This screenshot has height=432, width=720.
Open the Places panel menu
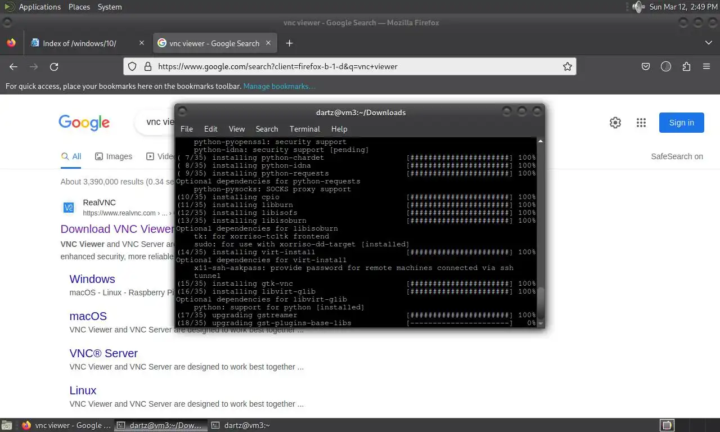(x=79, y=7)
